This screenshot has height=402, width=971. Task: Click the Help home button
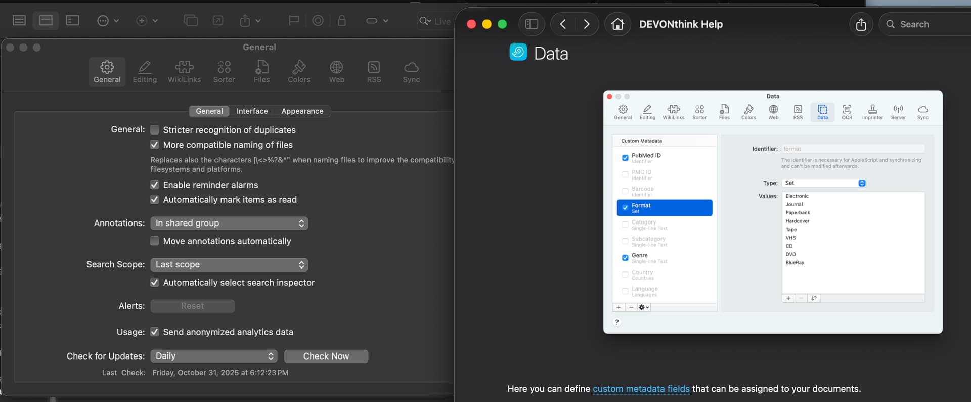pyautogui.click(x=617, y=24)
